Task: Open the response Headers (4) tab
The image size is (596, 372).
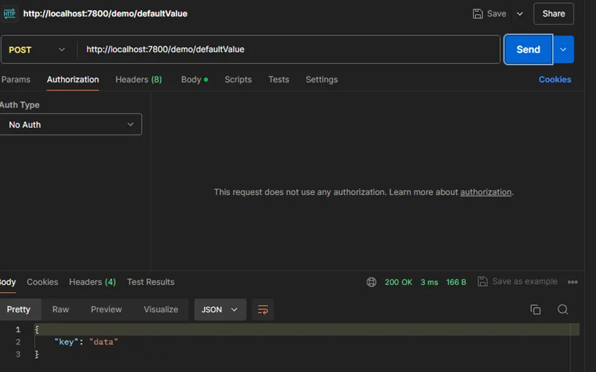Action: tap(93, 282)
